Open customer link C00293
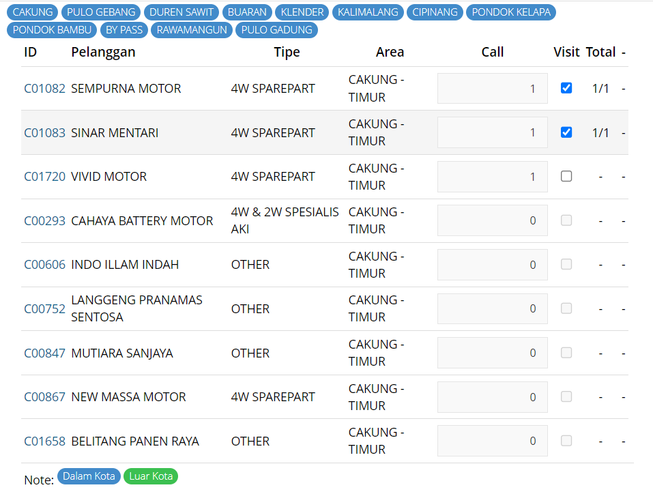Viewport: 653px width, 494px height. click(x=44, y=221)
